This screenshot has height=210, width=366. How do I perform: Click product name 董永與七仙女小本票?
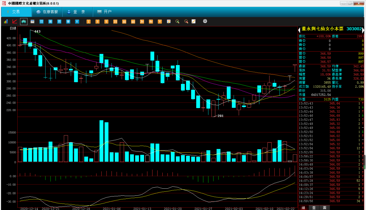tap(322, 29)
